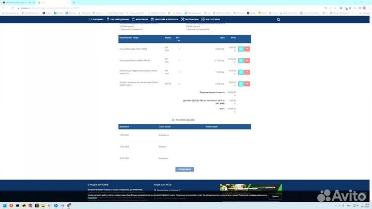Screen dimensions: 372x209
Task: Click reorder icon for last product row
Action: [x=241, y=83]
